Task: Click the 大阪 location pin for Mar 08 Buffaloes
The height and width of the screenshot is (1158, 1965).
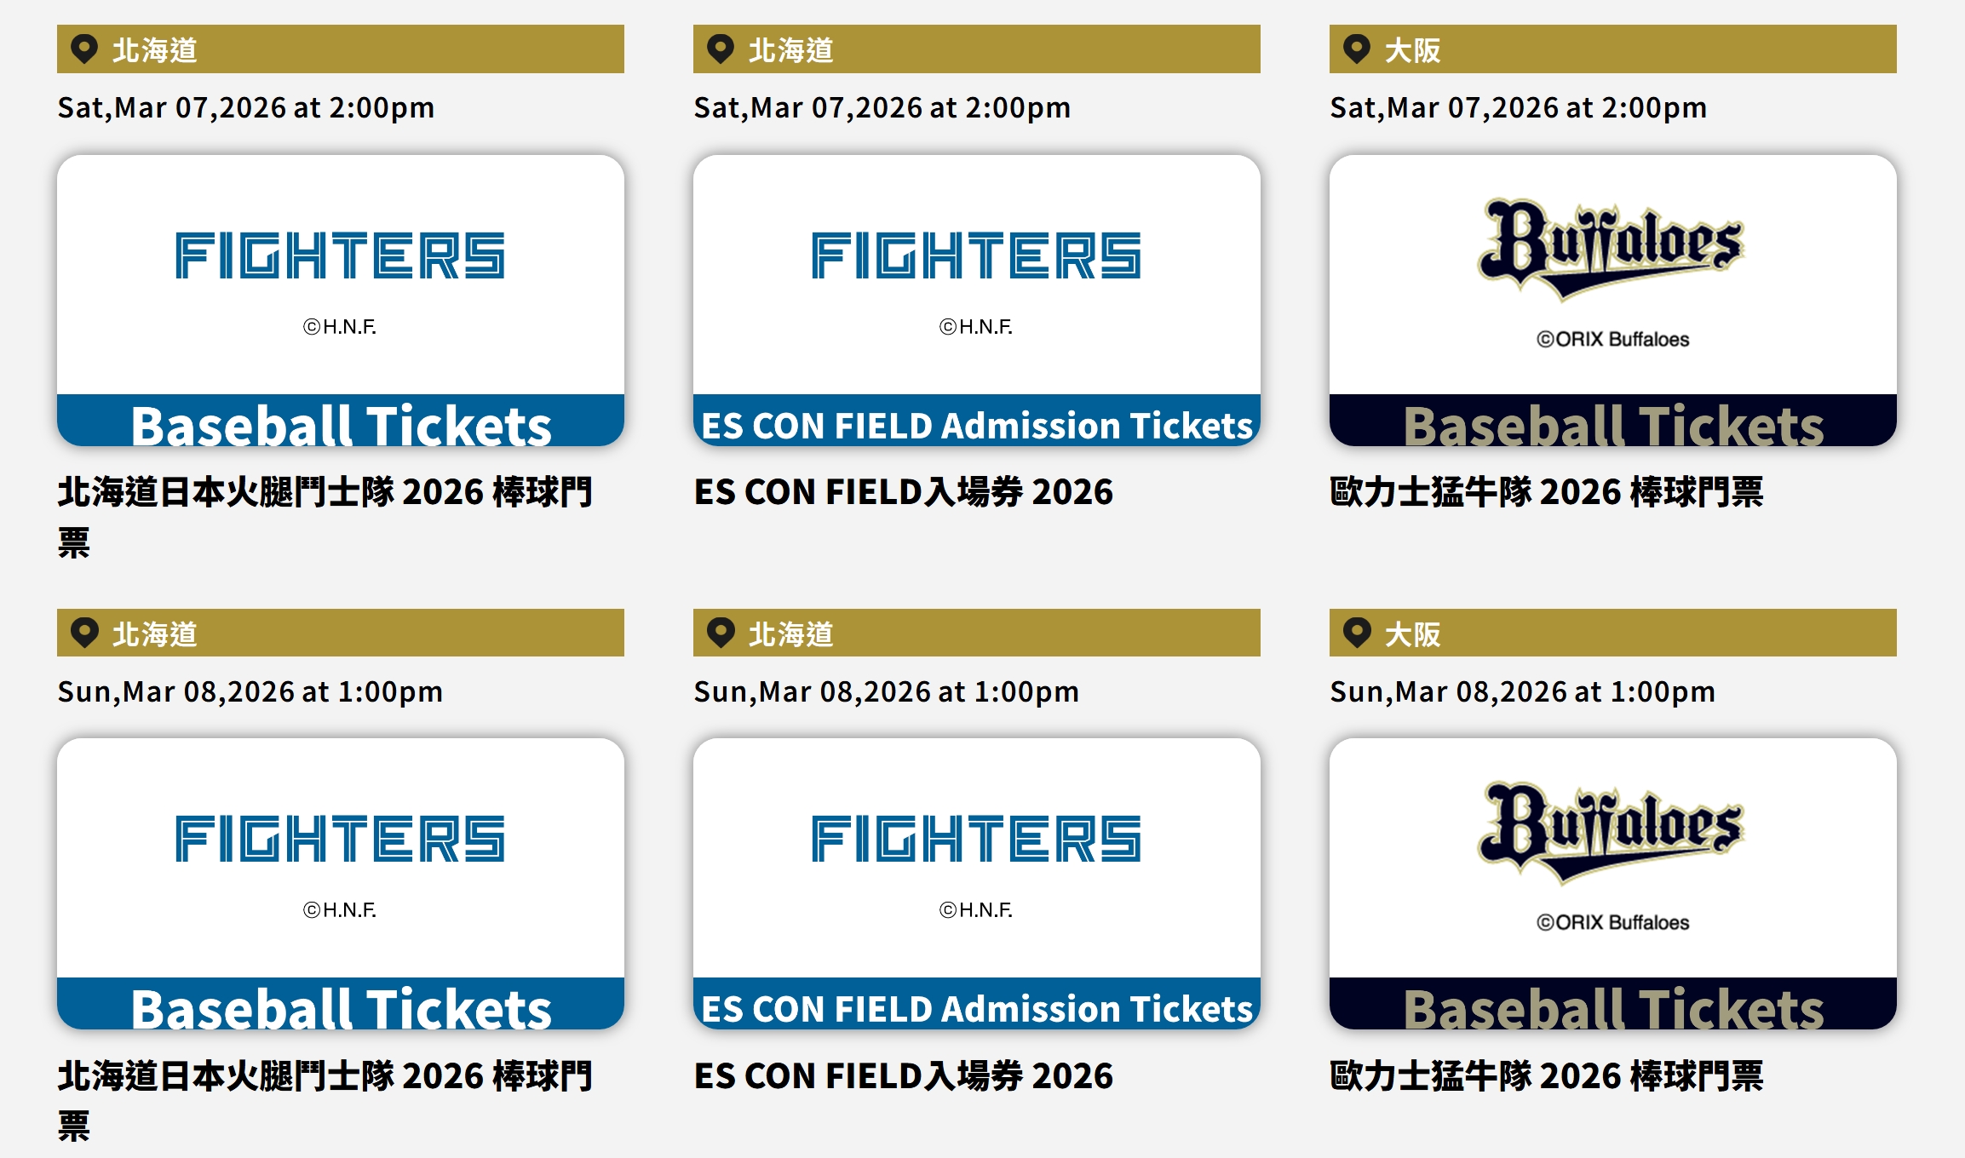Action: (x=1357, y=633)
